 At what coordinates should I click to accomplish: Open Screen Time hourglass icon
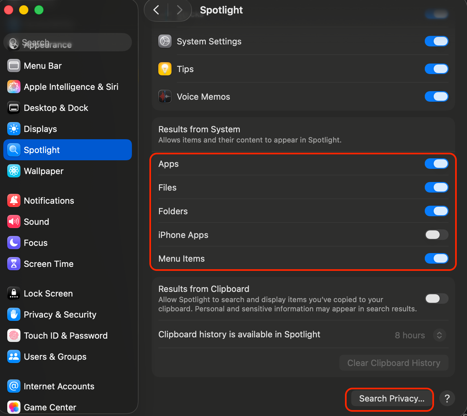tap(14, 264)
